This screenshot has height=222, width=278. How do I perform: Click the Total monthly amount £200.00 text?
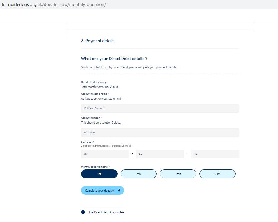tap(100, 87)
